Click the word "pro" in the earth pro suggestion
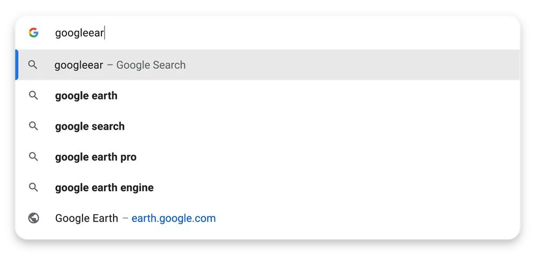The height and width of the screenshot is (256, 536). (128, 157)
